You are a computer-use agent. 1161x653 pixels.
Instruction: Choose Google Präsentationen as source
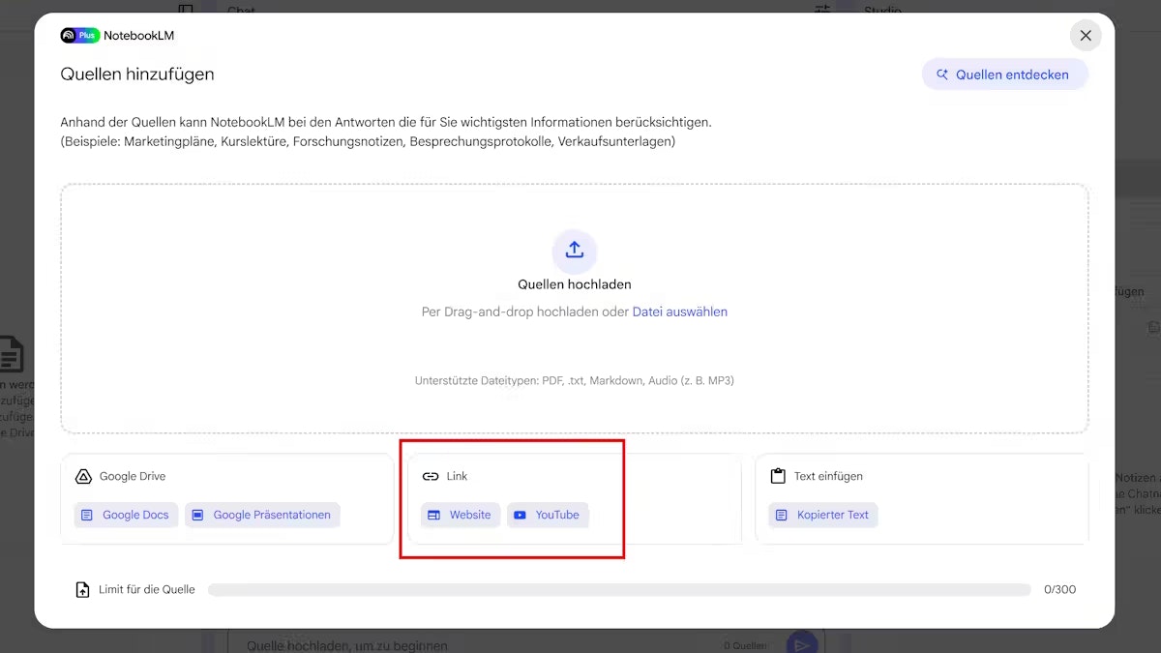point(262,515)
